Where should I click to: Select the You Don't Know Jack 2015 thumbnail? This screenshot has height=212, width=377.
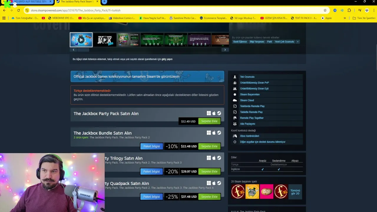click(105, 40)
